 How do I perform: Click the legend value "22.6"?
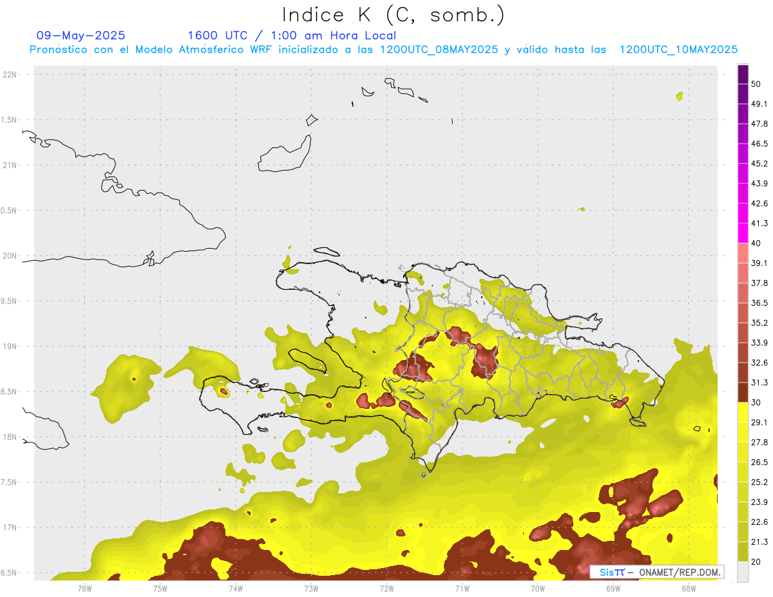tap(760, 522)
